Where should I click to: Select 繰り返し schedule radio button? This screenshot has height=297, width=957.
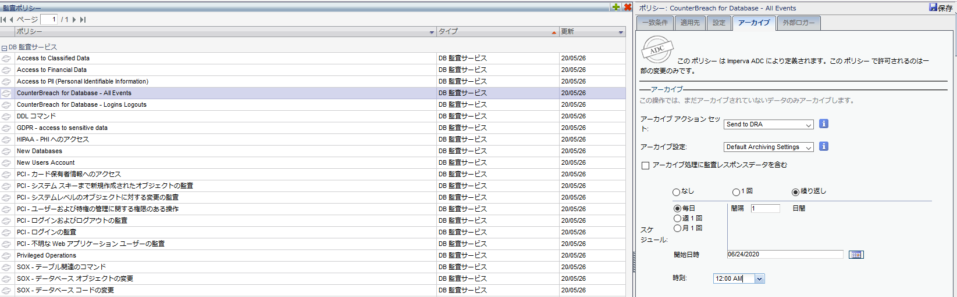coord(795,192)
